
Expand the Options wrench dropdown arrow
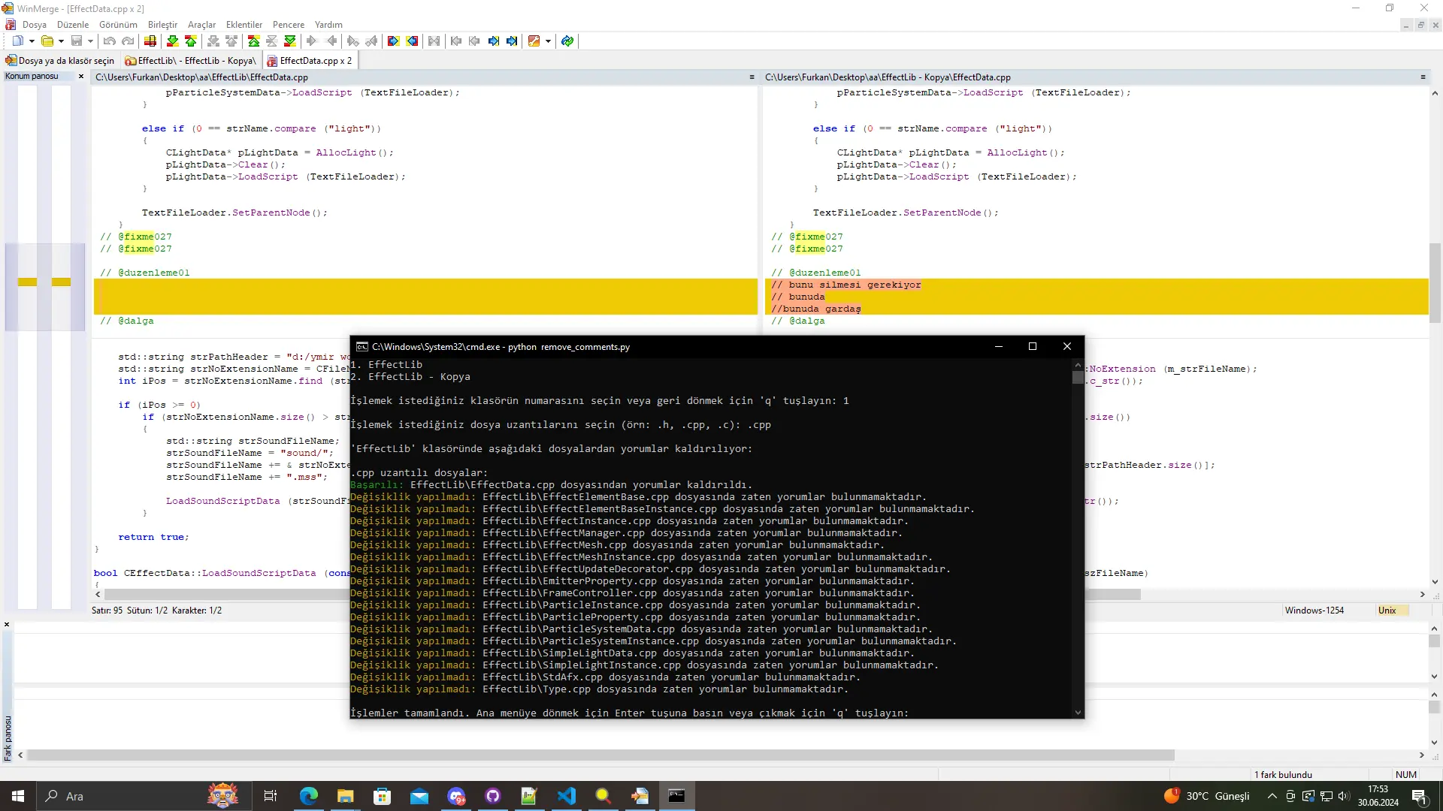coord(549,41)
